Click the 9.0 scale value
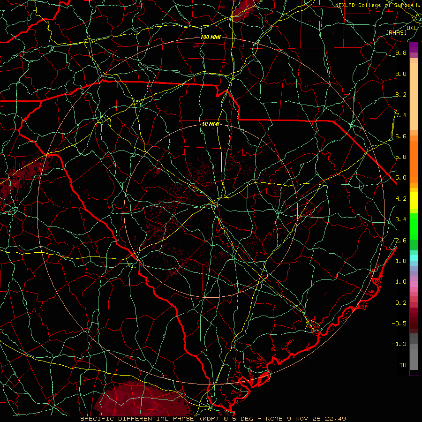Screen dimensions: 422x422 click(x=401, y=74)
